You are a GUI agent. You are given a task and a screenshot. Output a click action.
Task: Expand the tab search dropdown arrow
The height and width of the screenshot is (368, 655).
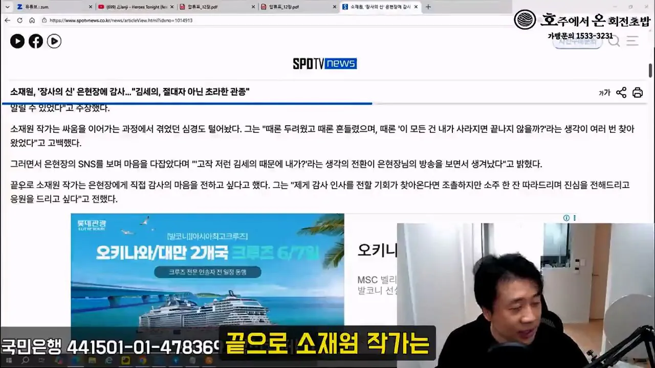tap(7, 7)
